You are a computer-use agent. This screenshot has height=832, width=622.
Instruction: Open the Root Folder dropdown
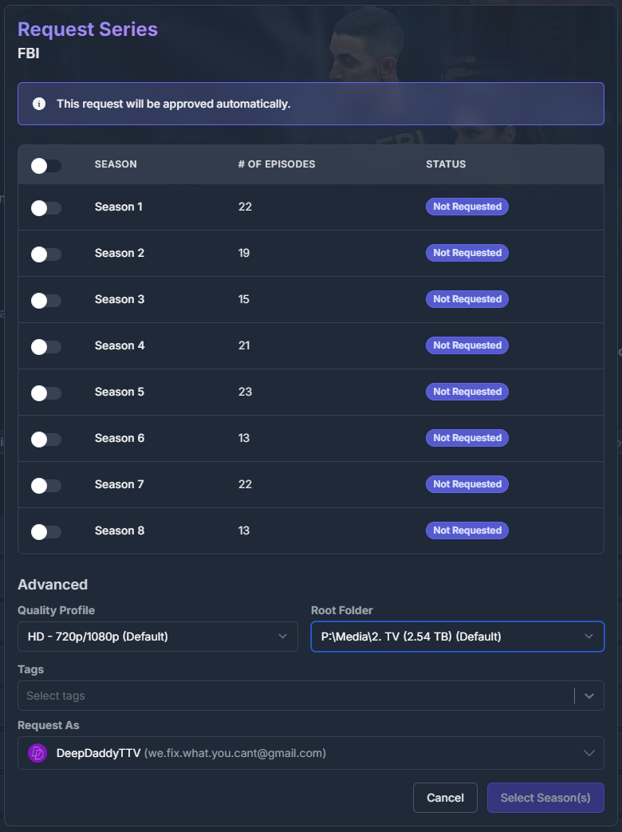(457, 637)
